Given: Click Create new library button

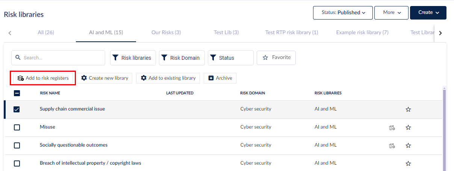Looking at the screenshot, I should point(105,78).
